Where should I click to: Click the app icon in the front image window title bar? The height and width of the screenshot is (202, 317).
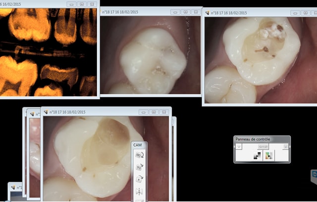click(46, 112)
